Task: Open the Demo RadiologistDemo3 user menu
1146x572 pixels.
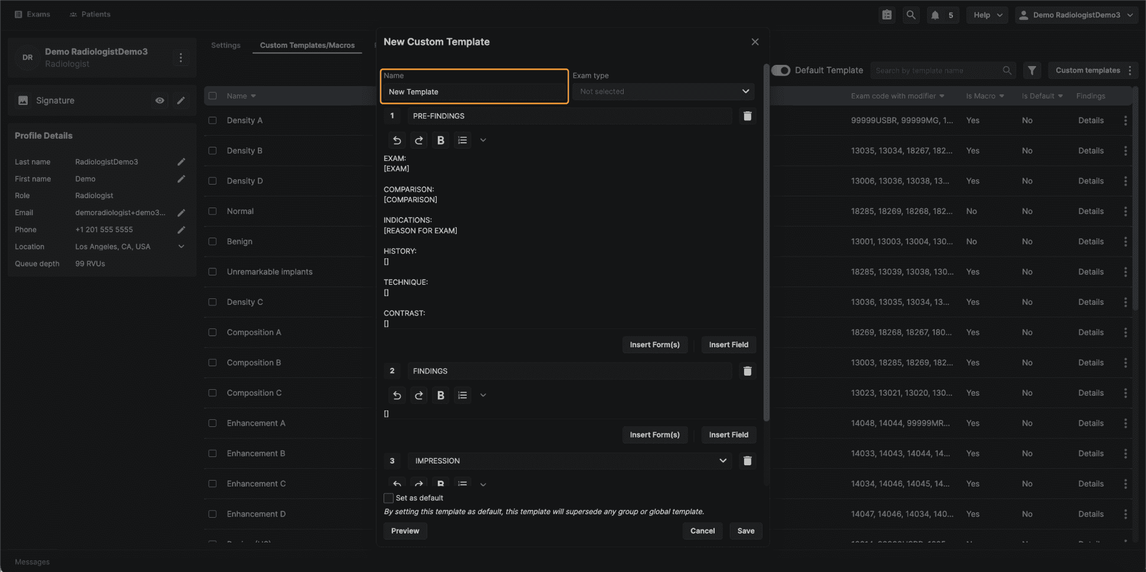Action: (x=1076, y=15)
